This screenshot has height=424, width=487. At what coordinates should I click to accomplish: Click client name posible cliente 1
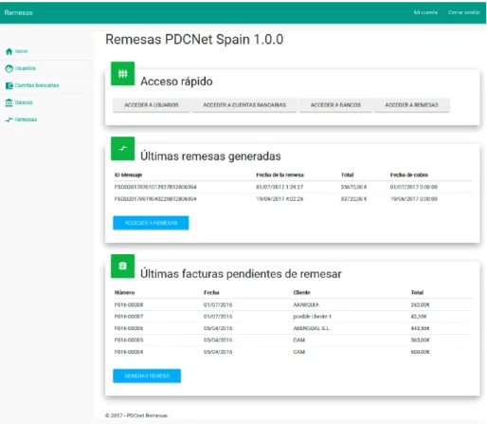[312, 317]
